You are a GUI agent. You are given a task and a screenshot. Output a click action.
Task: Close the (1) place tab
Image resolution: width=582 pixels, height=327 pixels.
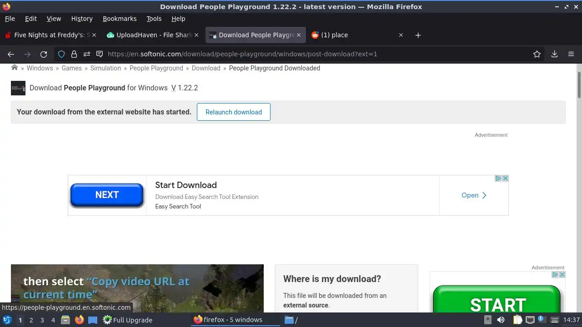(401, 35)
